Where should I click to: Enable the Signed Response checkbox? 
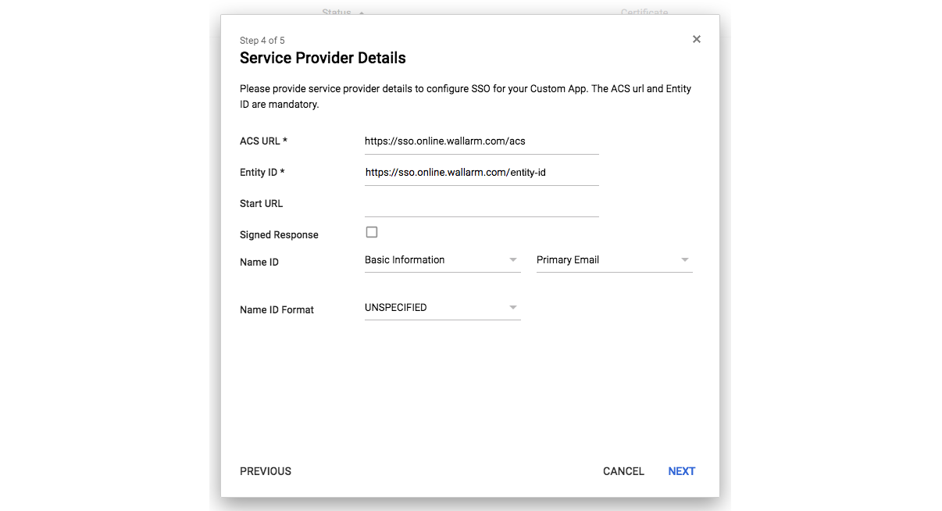(x=372, y=232)
